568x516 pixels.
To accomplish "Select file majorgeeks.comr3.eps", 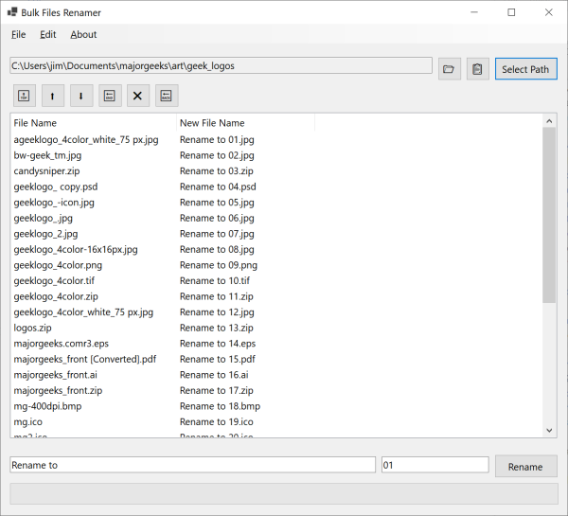I will point(62,344).
